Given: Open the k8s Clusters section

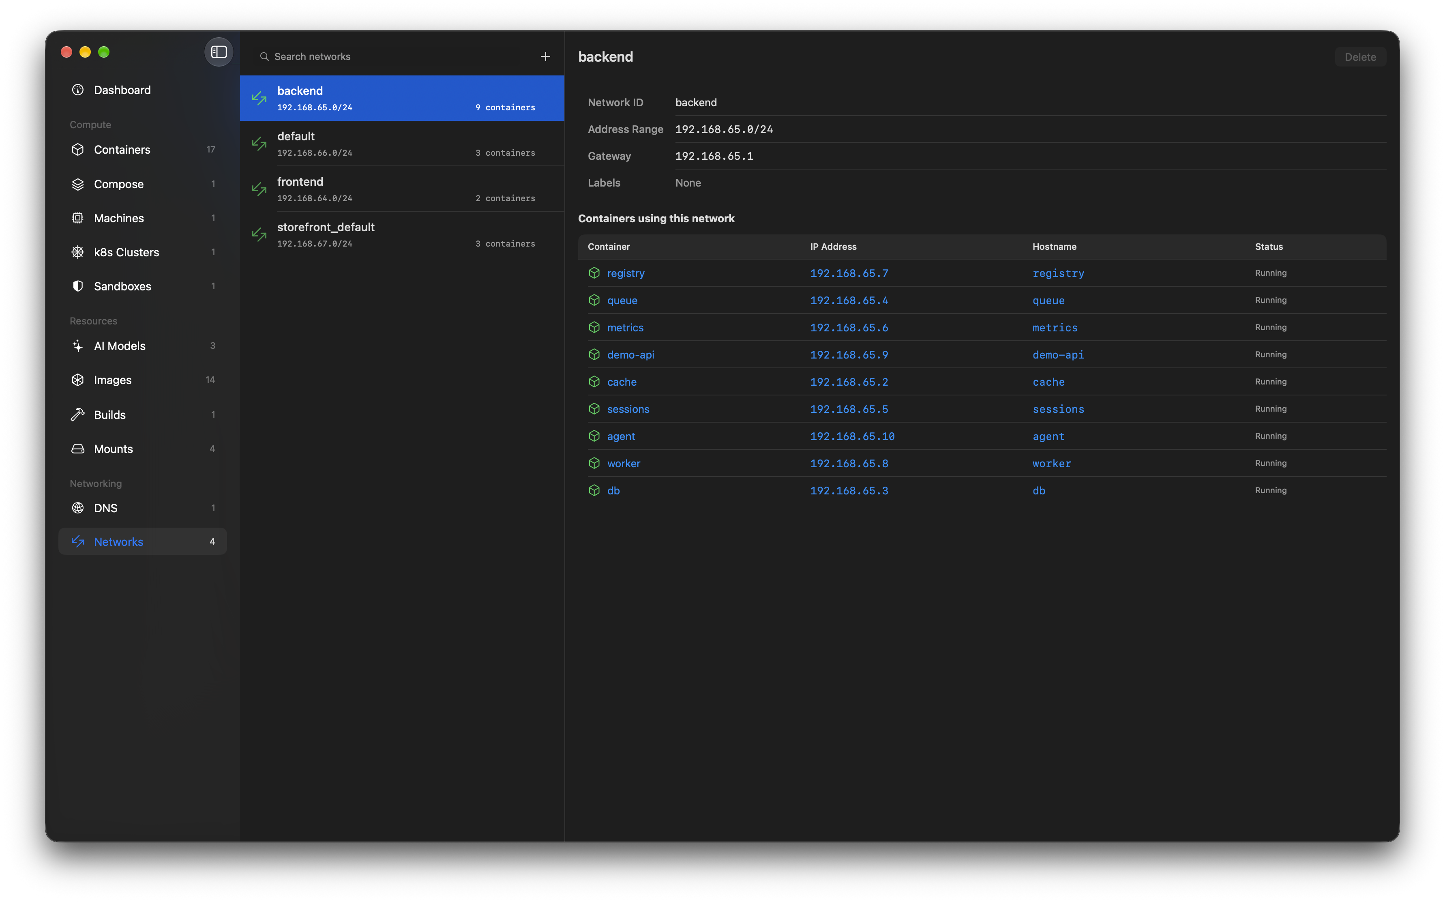Looking at the screenshot, I should click(x=143, y=252).
